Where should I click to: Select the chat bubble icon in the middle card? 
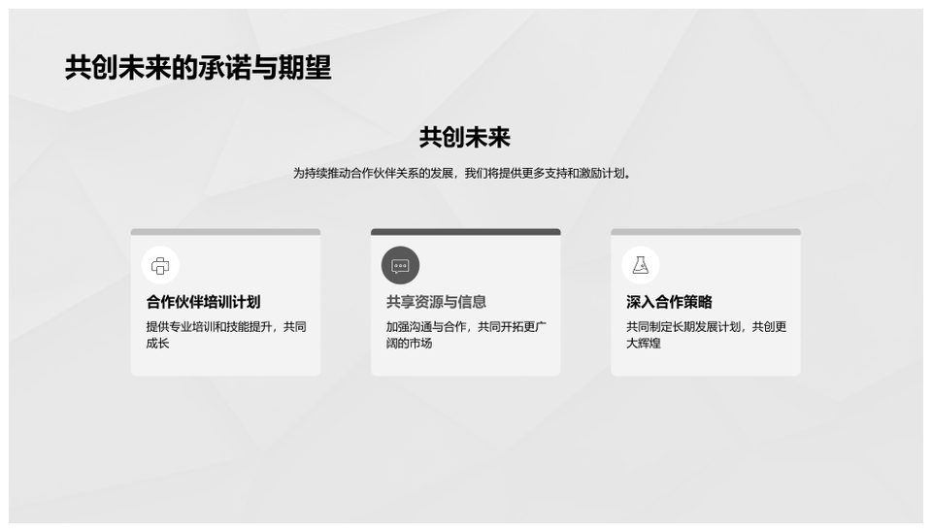click(400, 265)
